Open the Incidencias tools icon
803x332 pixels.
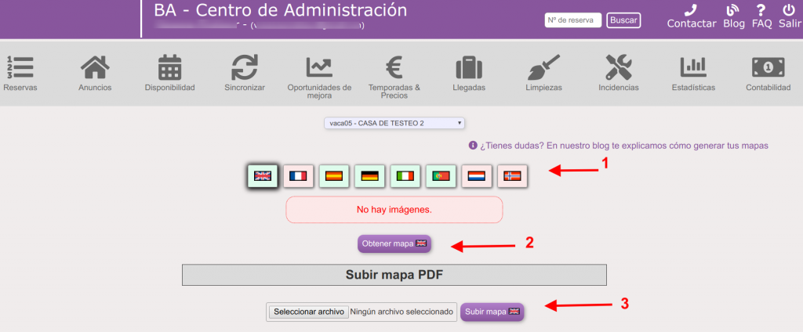(619, 67)
